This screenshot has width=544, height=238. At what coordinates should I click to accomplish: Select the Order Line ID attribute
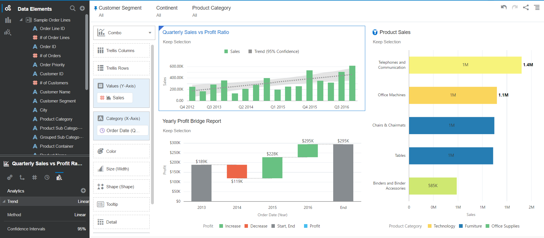click(x=52, y=29)
